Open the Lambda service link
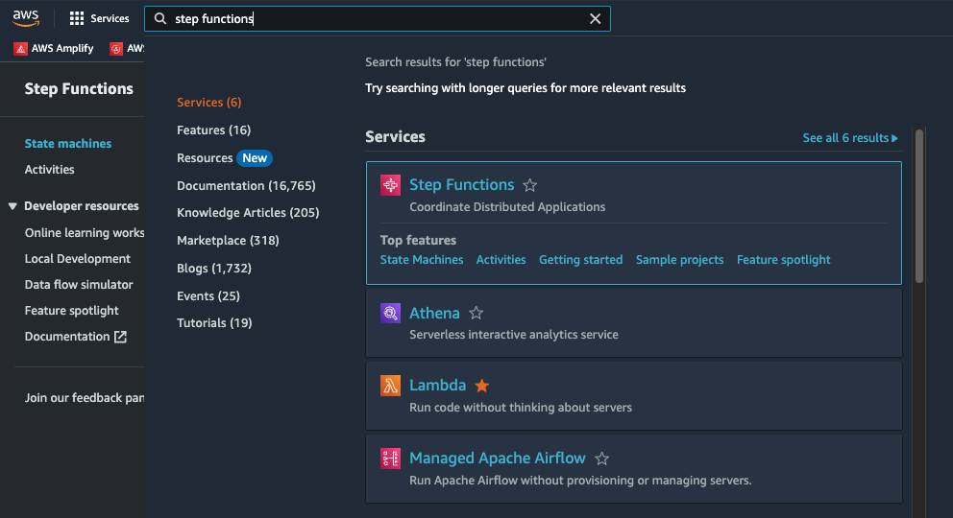This screenshot has width=953, height=518. pos(438,386)
